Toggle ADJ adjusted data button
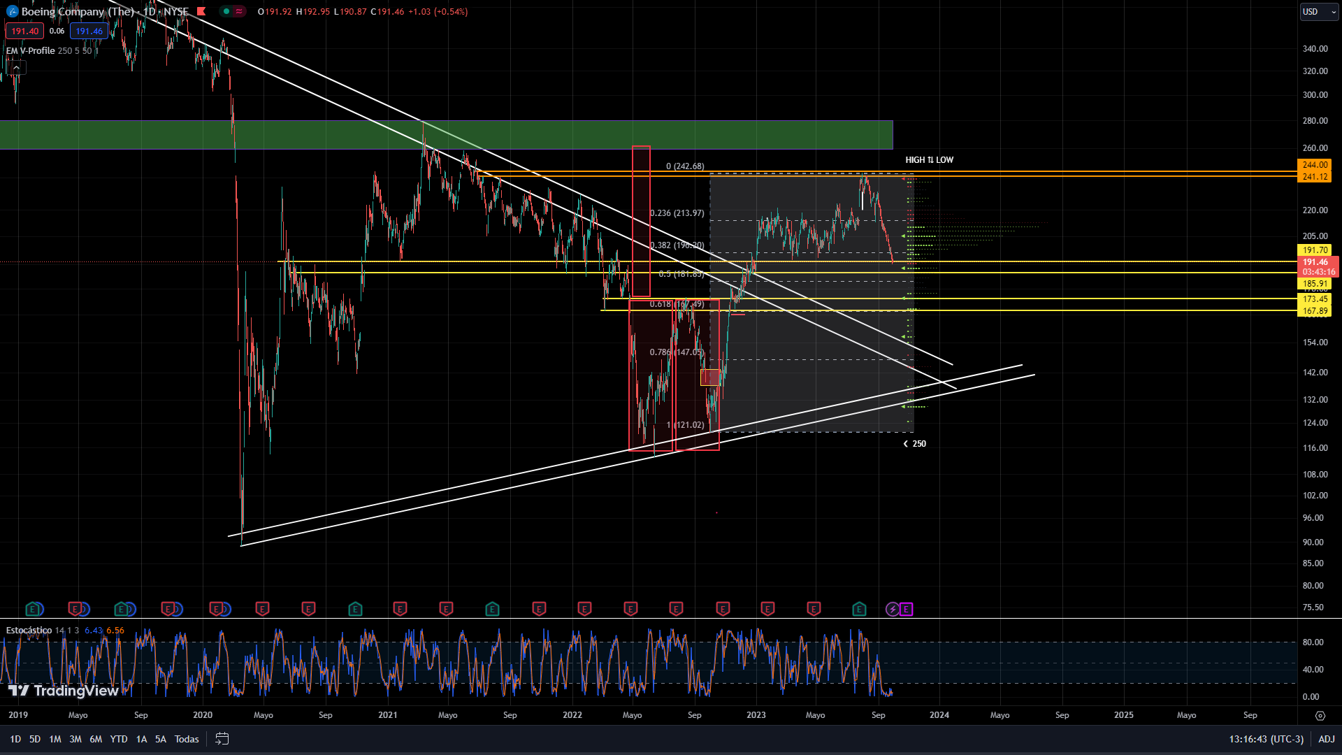1342x755 pixels. (1326, 739)
